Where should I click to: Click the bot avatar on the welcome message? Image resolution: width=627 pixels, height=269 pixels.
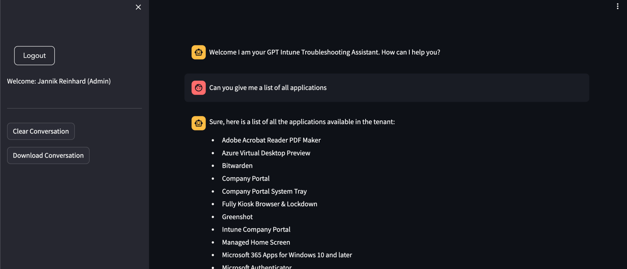pos(199,52)
